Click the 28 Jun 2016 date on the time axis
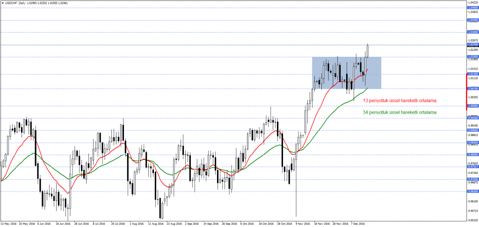The image size is (479, 227). [x=81, y=224]
